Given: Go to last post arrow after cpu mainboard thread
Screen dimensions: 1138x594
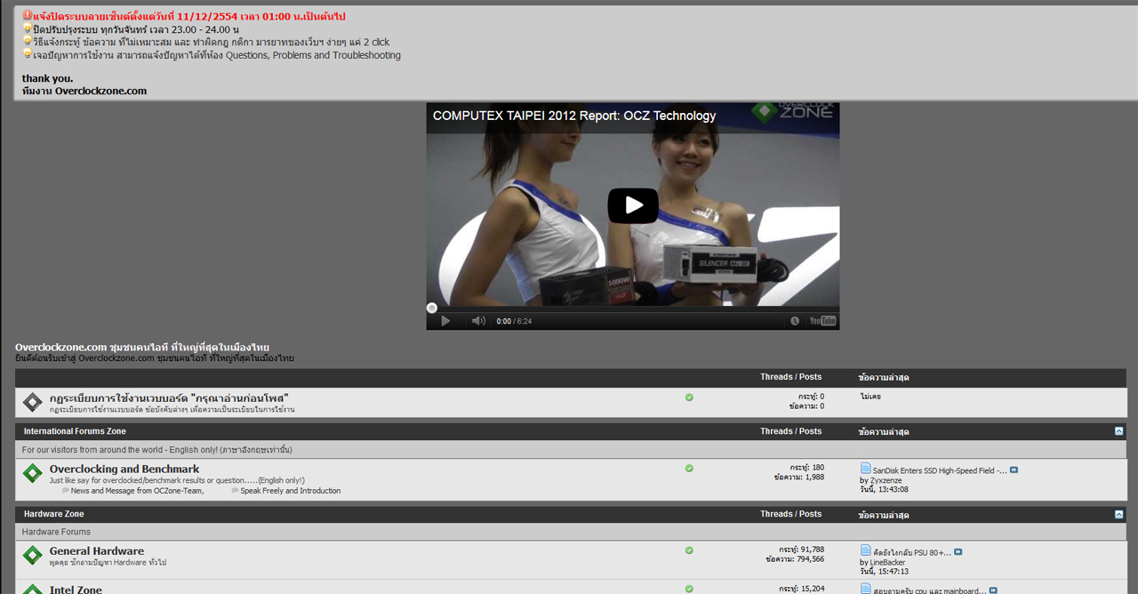Looking at the screenshot, I should pos(993,590).
